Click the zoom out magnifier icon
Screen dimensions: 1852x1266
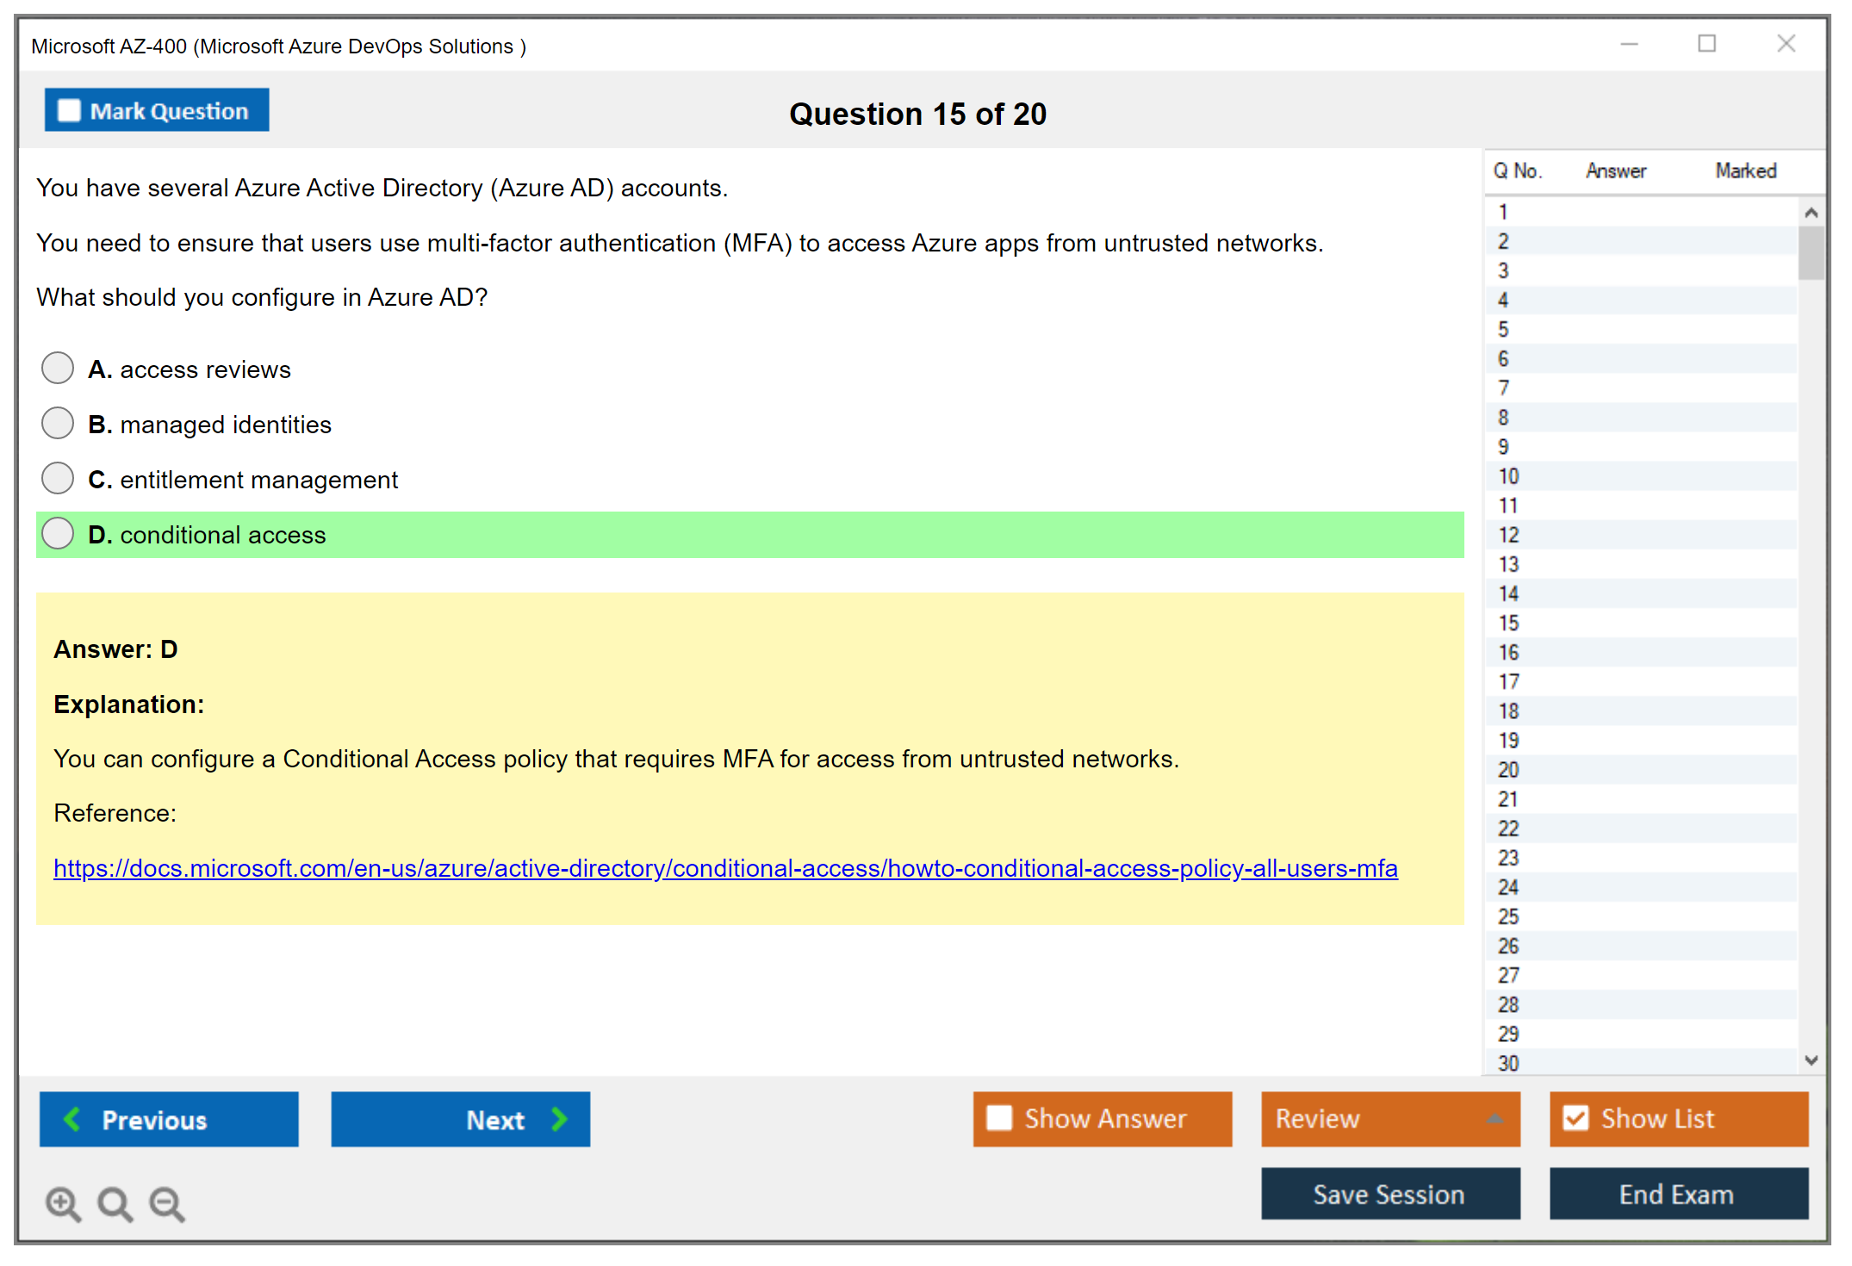click(x=167, y=1203)
